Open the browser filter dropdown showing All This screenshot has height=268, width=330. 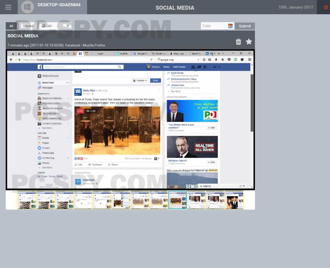click(x=55, y=26)
